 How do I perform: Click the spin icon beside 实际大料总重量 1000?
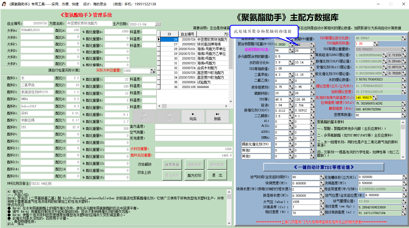tap(153, 71)
